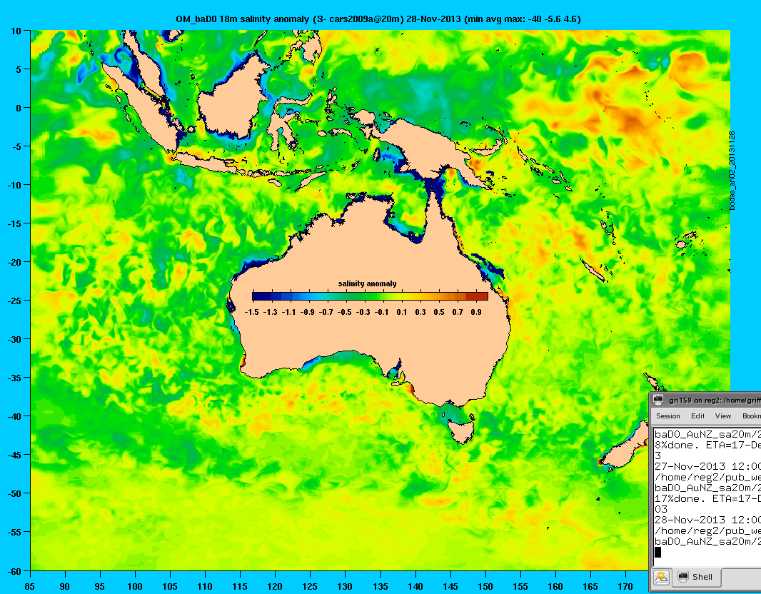
Task: Click the '-1.5' colorbar tick label
Action: click(x=251, y=312)
